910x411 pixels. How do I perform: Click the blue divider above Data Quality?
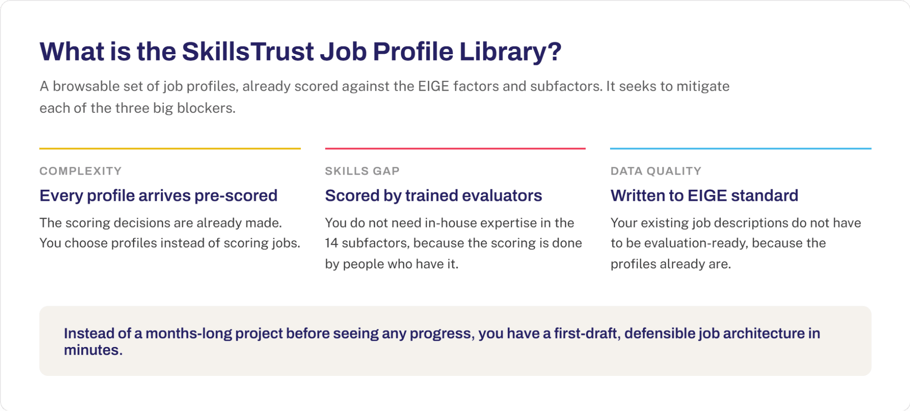click(x=740, y=148)
